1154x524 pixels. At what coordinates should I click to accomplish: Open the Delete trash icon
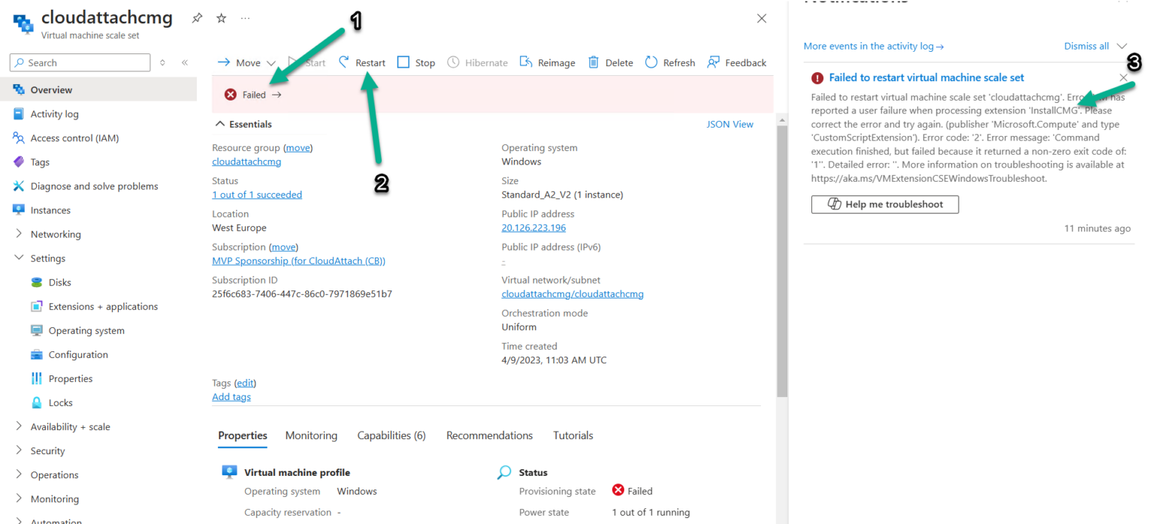(x=593, y=62)
